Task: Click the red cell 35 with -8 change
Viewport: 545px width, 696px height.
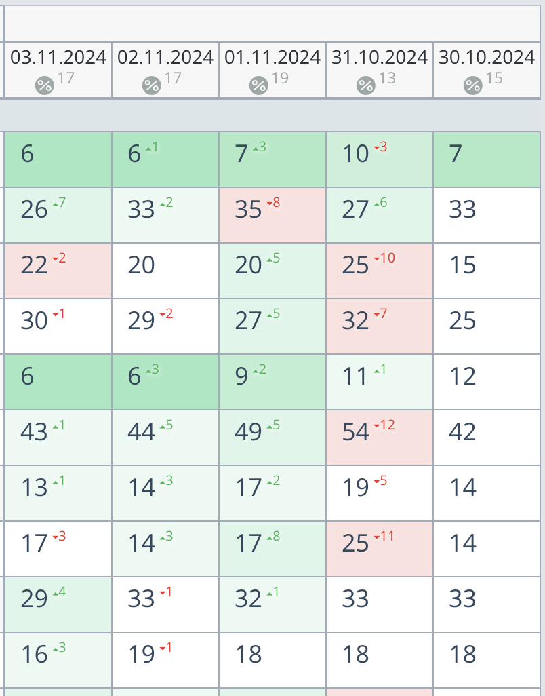Action: coord(272,215)
